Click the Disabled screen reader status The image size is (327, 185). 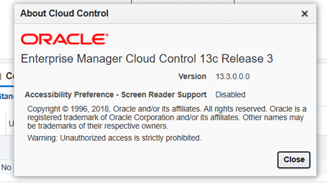(x=230, y=95)
